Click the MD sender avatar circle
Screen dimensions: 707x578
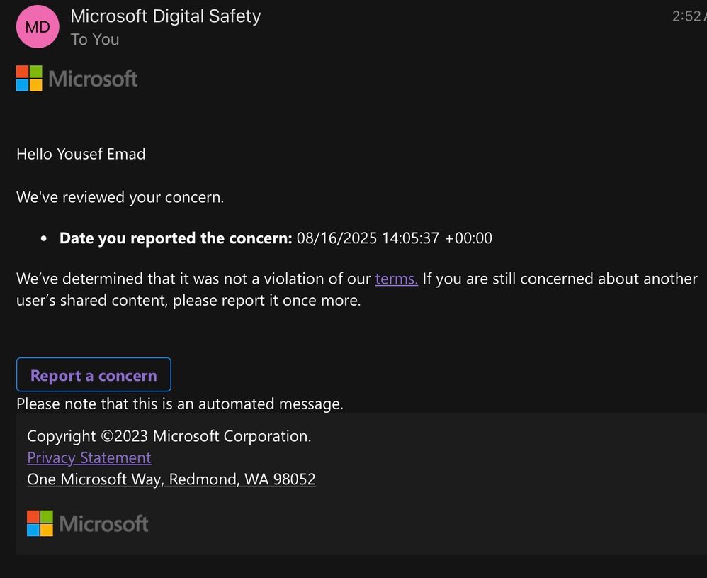38,27
